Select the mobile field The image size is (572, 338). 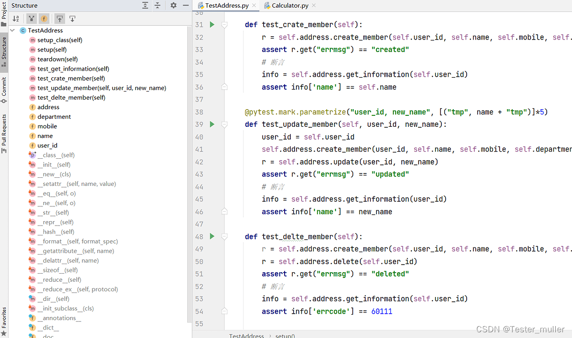click(47, 126)
